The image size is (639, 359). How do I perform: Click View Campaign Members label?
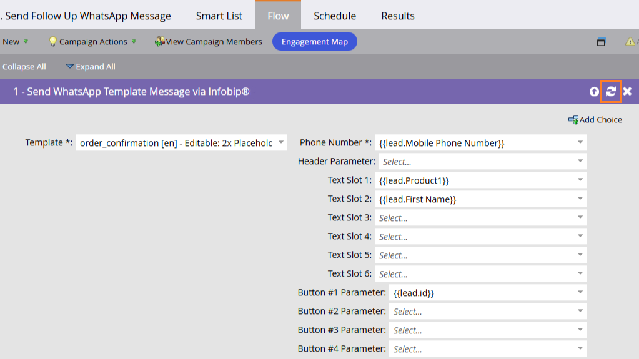tap(214, 42)
